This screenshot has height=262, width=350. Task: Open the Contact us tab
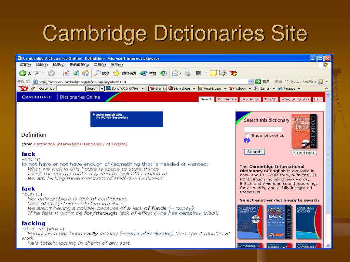point(227,99)
